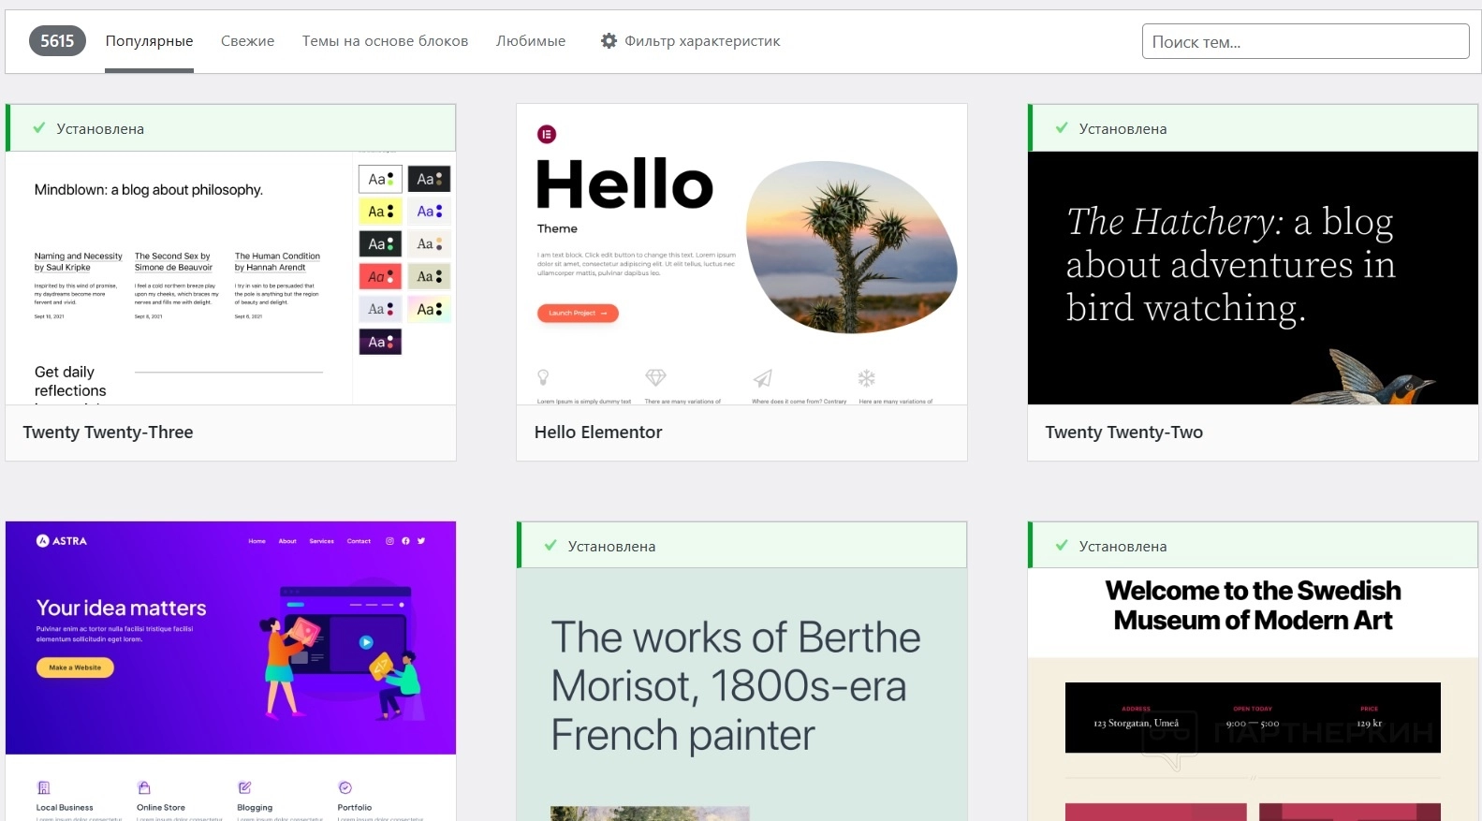The image size is (1482, 821).
Task: Focus the Поиск тем search field
Action: [1305, 41]
